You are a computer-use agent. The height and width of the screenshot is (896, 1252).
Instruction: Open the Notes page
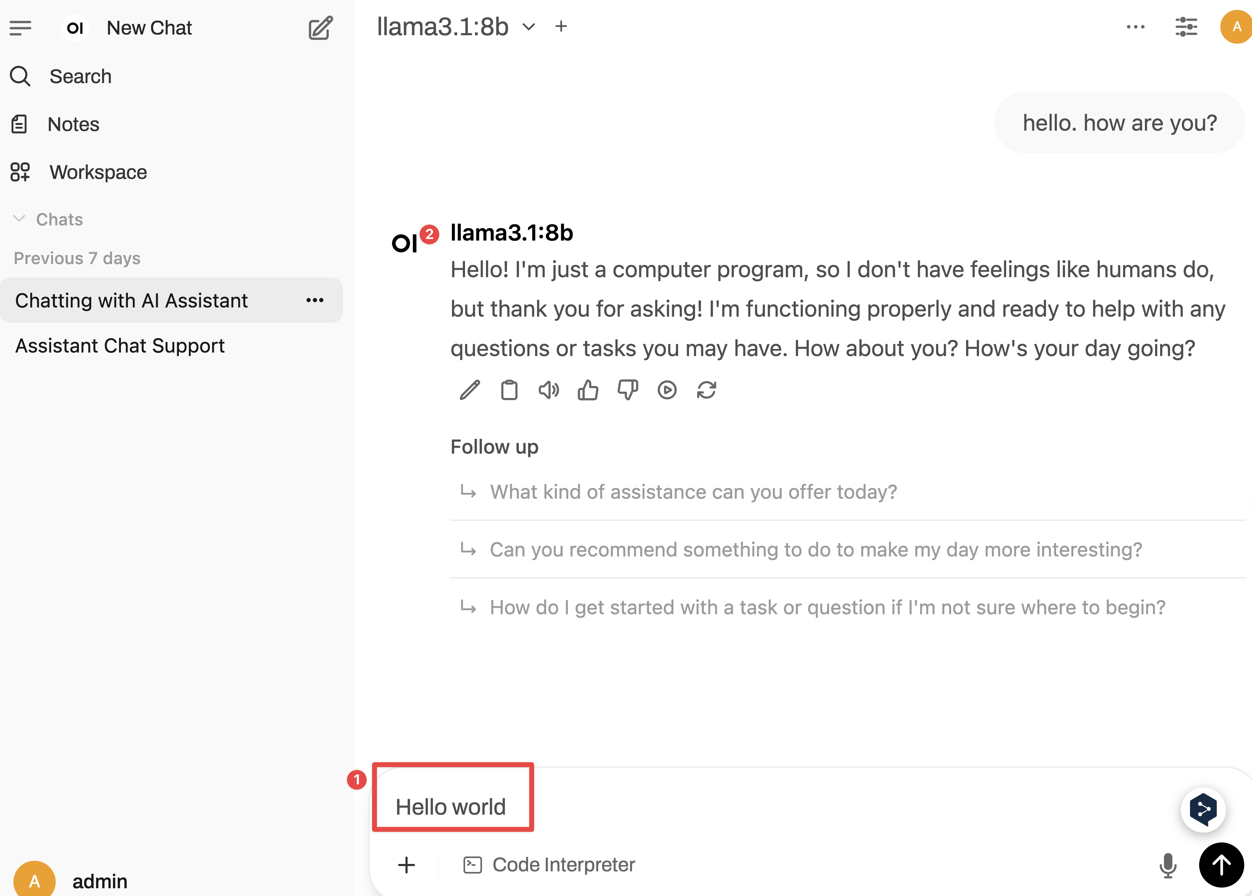73,124
